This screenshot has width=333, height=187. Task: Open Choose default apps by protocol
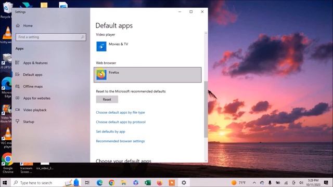click(x=121, y=122)
